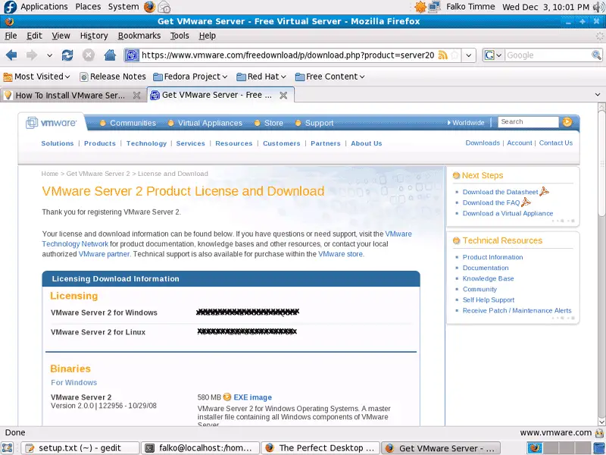Open the mail launcher icon in top panel

[164, 7]
